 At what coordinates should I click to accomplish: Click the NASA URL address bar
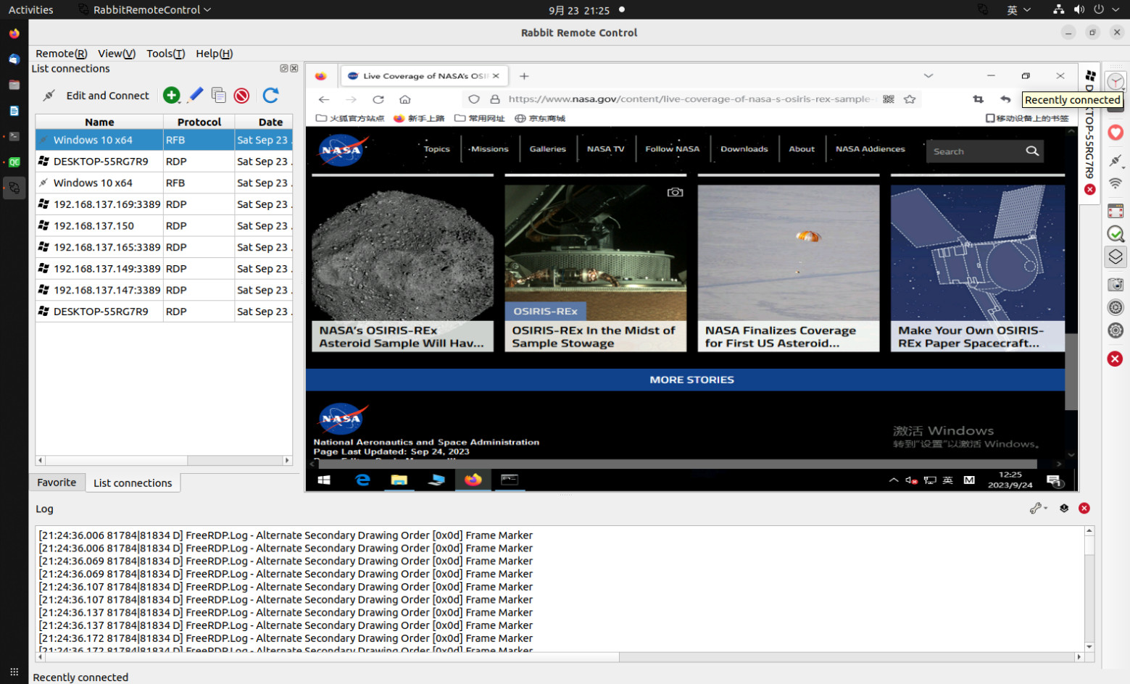click(692, 99)
